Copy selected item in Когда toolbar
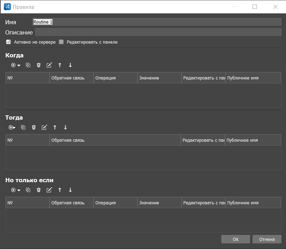286x249 pixels. click(28, 65)
